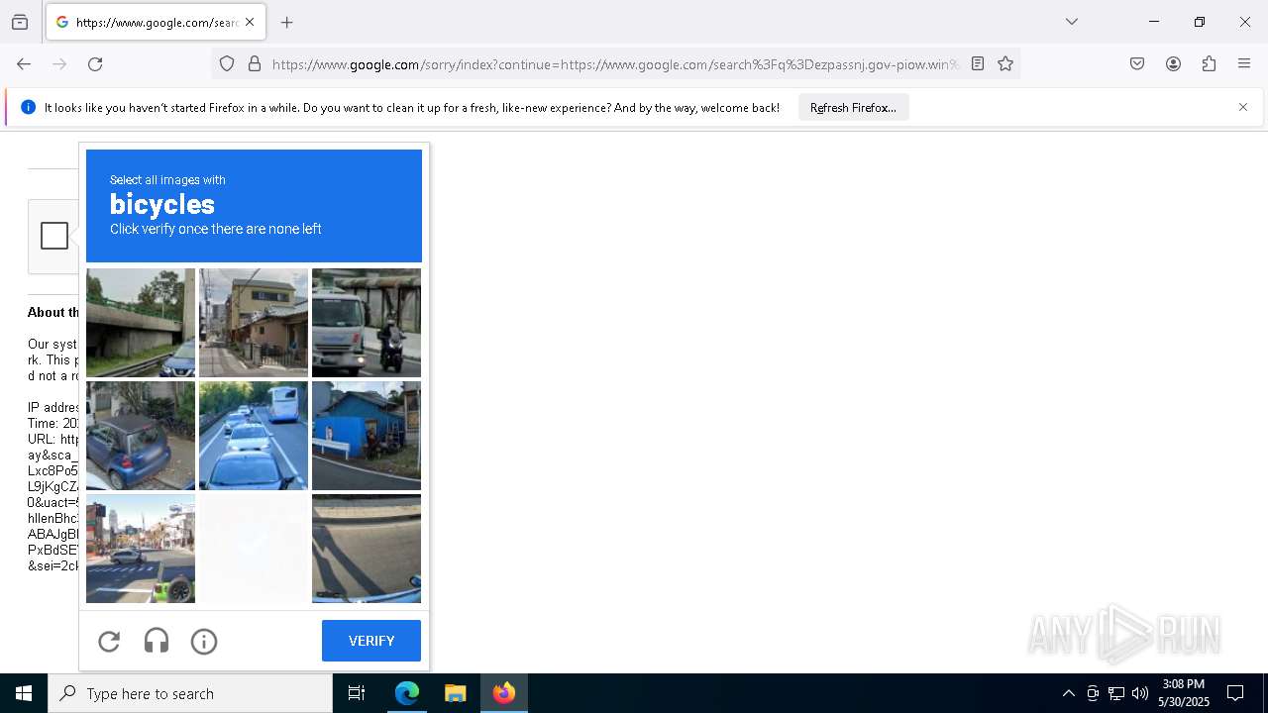Image resolution: width=1268 pixels, height=713 pixels.
Task: Get a new captcha challenge
Action: click(109, 642)
